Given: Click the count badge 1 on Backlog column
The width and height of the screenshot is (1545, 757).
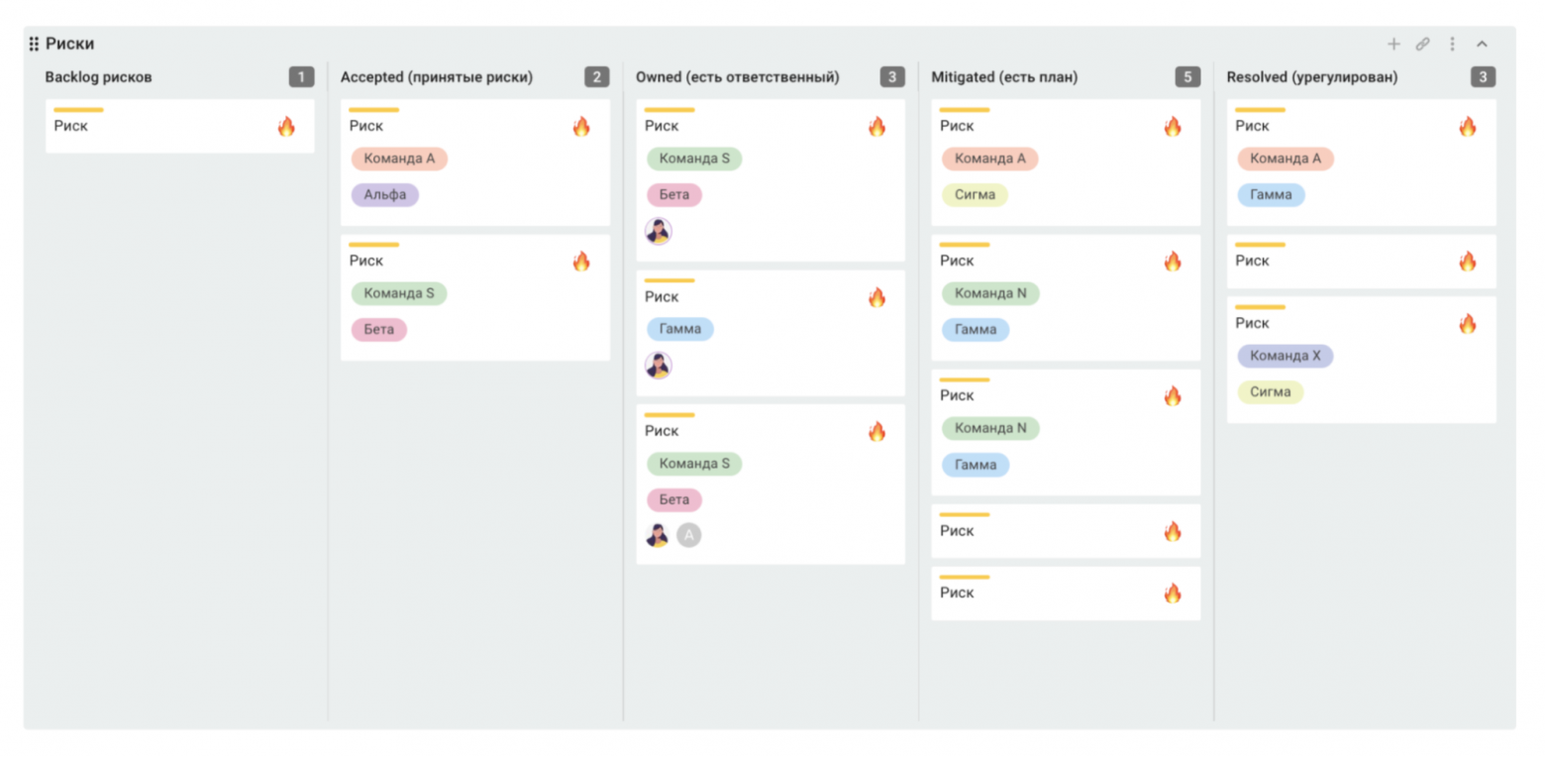Looking at the screenshot, I should pos(301,77).
